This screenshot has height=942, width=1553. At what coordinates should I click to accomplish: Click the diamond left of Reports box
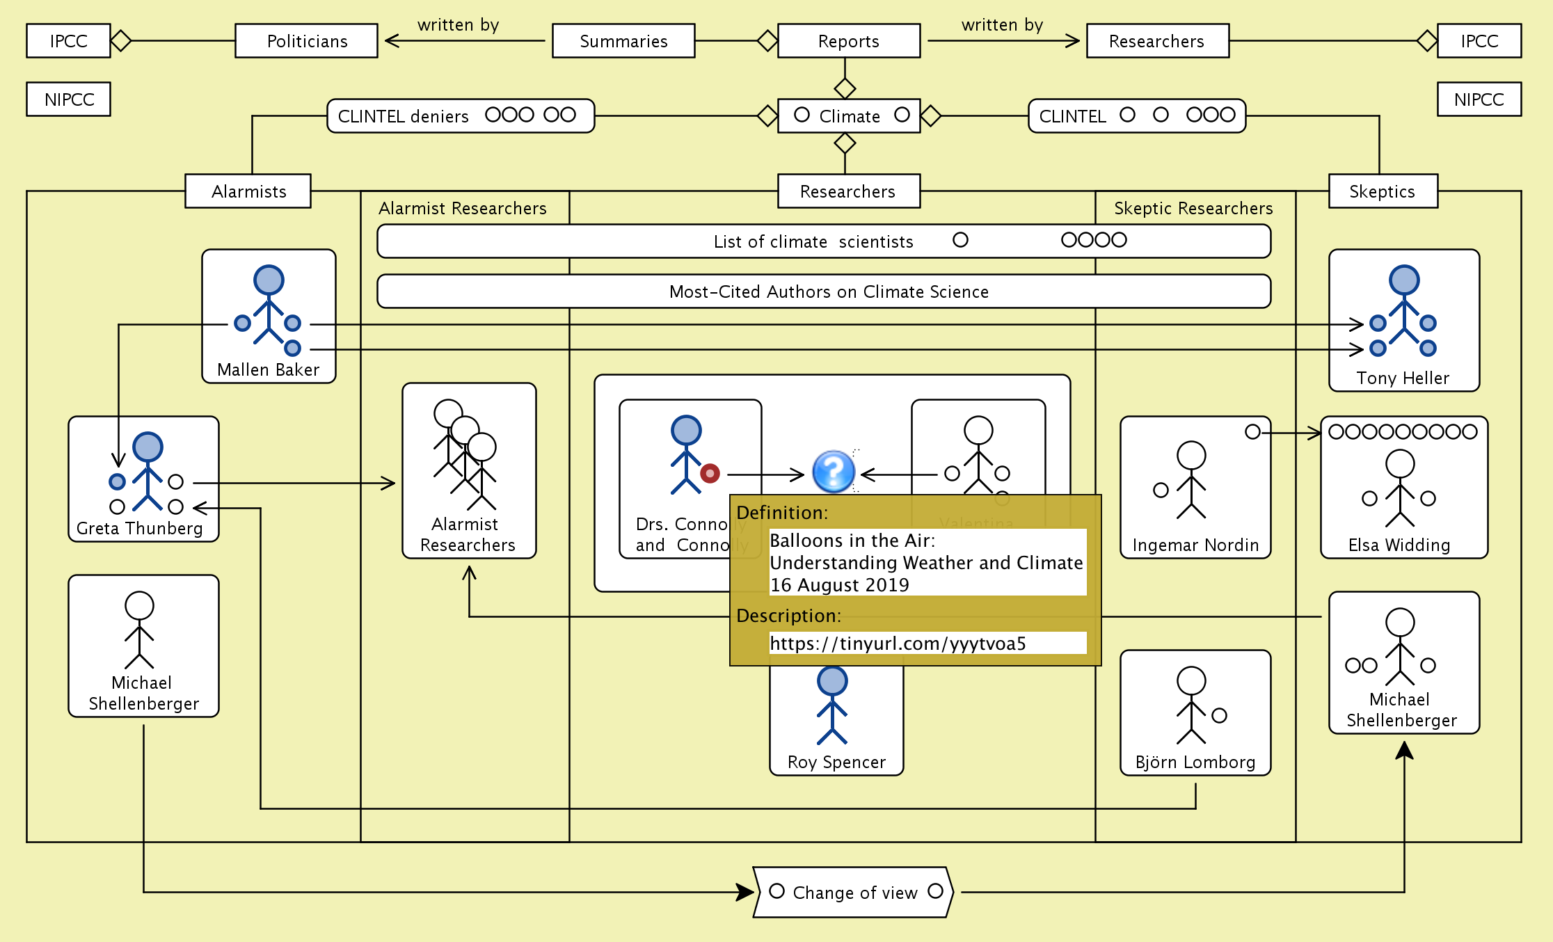pos(767,40)
